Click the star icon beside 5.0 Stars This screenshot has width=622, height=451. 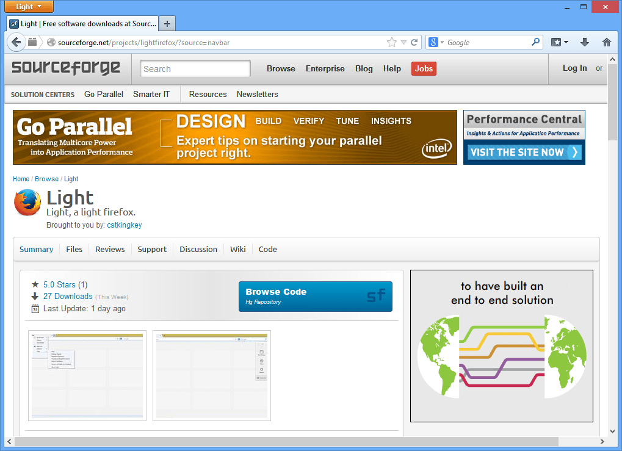click(35, 284)
